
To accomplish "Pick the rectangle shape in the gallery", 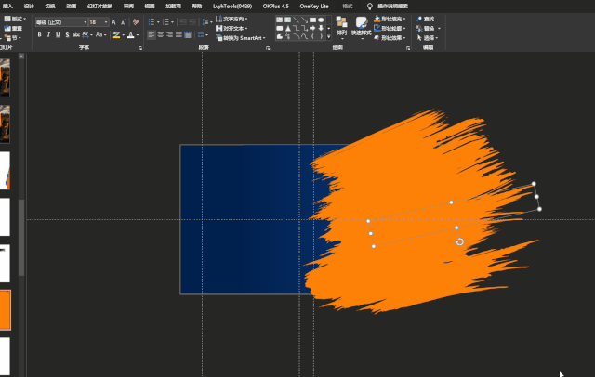I will click(x=312, y=19).
